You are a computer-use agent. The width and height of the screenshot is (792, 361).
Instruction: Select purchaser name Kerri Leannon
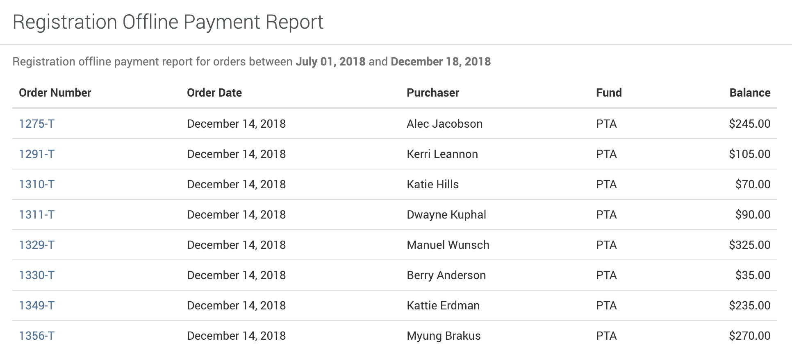coord(442,154)
